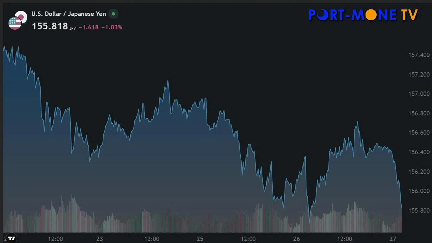The image size is (432, 243).
Task: Click the date label 25 on time axis
Action: (x=200, y=239)
